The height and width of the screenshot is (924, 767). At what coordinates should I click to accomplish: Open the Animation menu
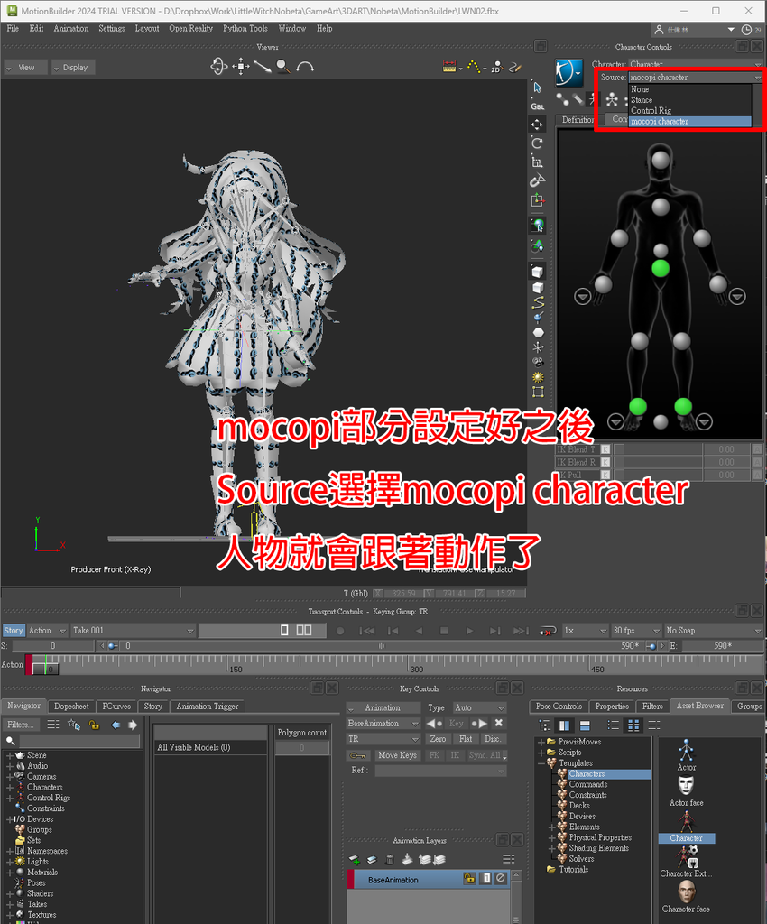tap(70, 28)
